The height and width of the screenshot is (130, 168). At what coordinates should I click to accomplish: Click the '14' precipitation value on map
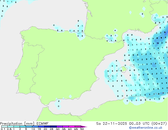click(x=158, y=43)
